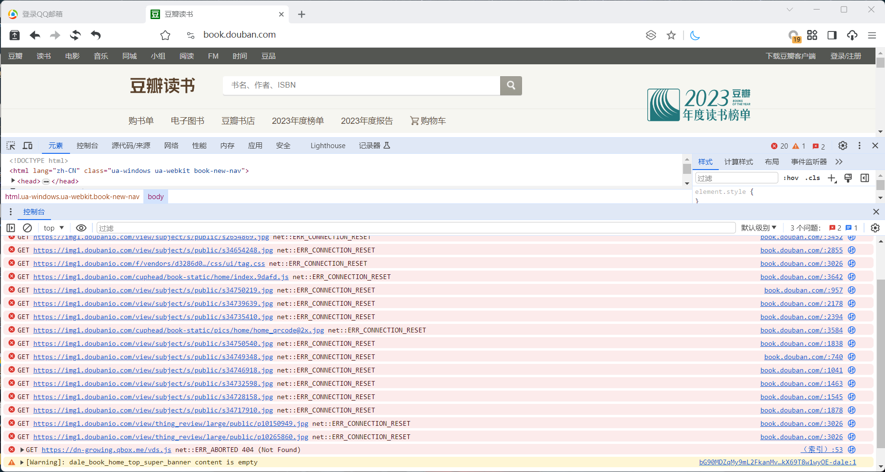Click console 过滤 filter input
The image size is (885, 472).
point(416,228)
